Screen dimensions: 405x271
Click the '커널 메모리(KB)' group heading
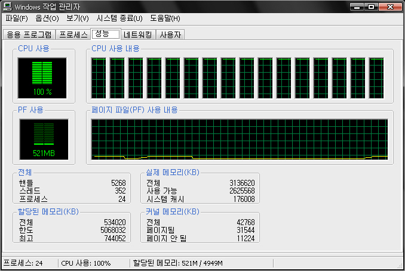tap(173, 212)
